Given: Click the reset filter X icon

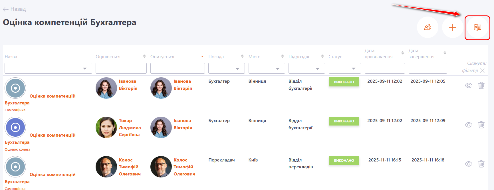Looking at the screenshot, I should coord(482,70).
